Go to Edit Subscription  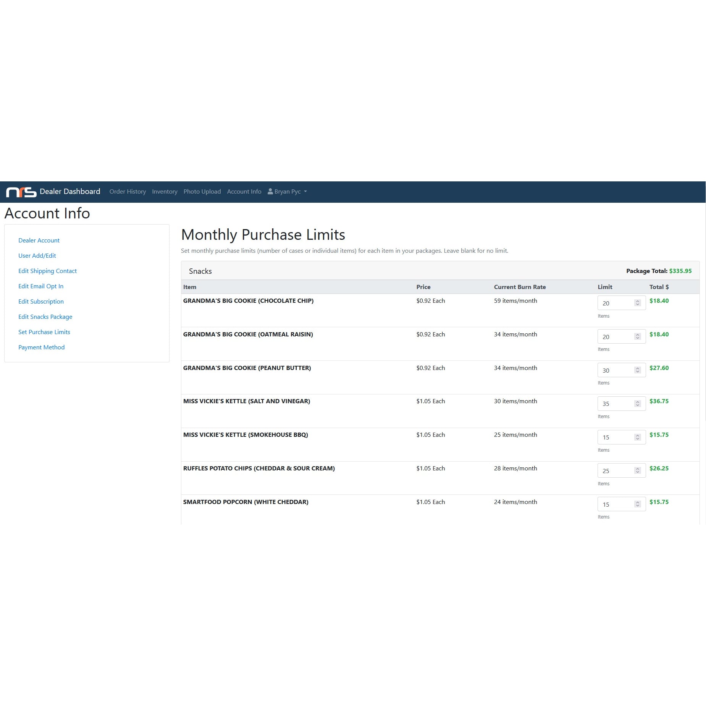(x=41, y=302)
